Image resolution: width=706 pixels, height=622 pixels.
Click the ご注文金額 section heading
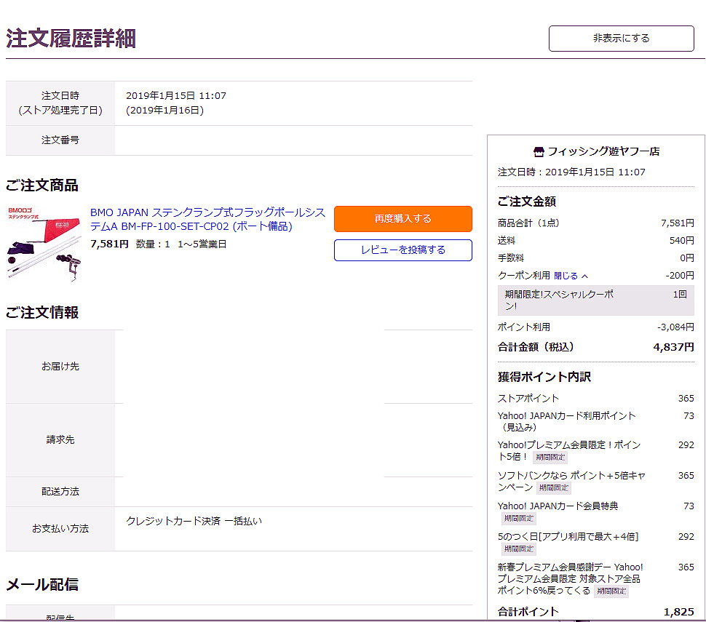(527, 202)
